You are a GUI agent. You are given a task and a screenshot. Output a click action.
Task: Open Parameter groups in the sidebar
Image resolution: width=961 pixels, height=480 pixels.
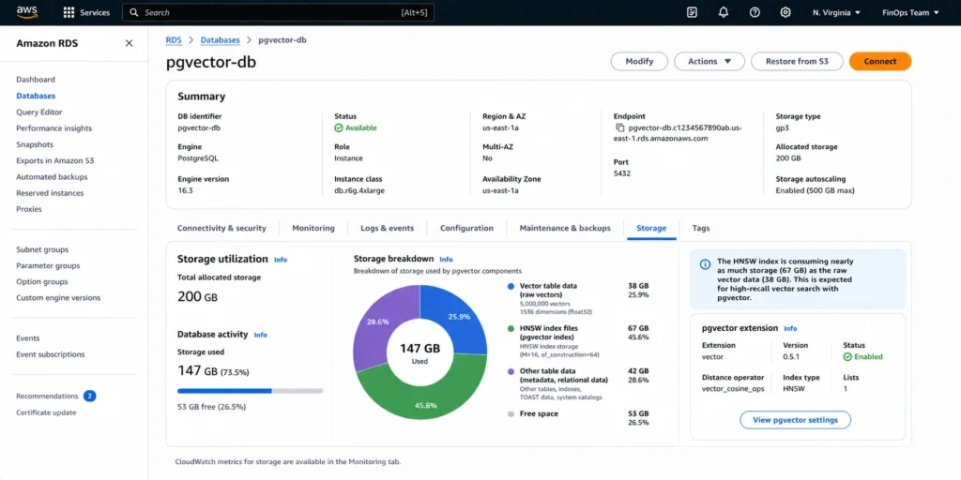pyautogui.click(x=48, y=265)
